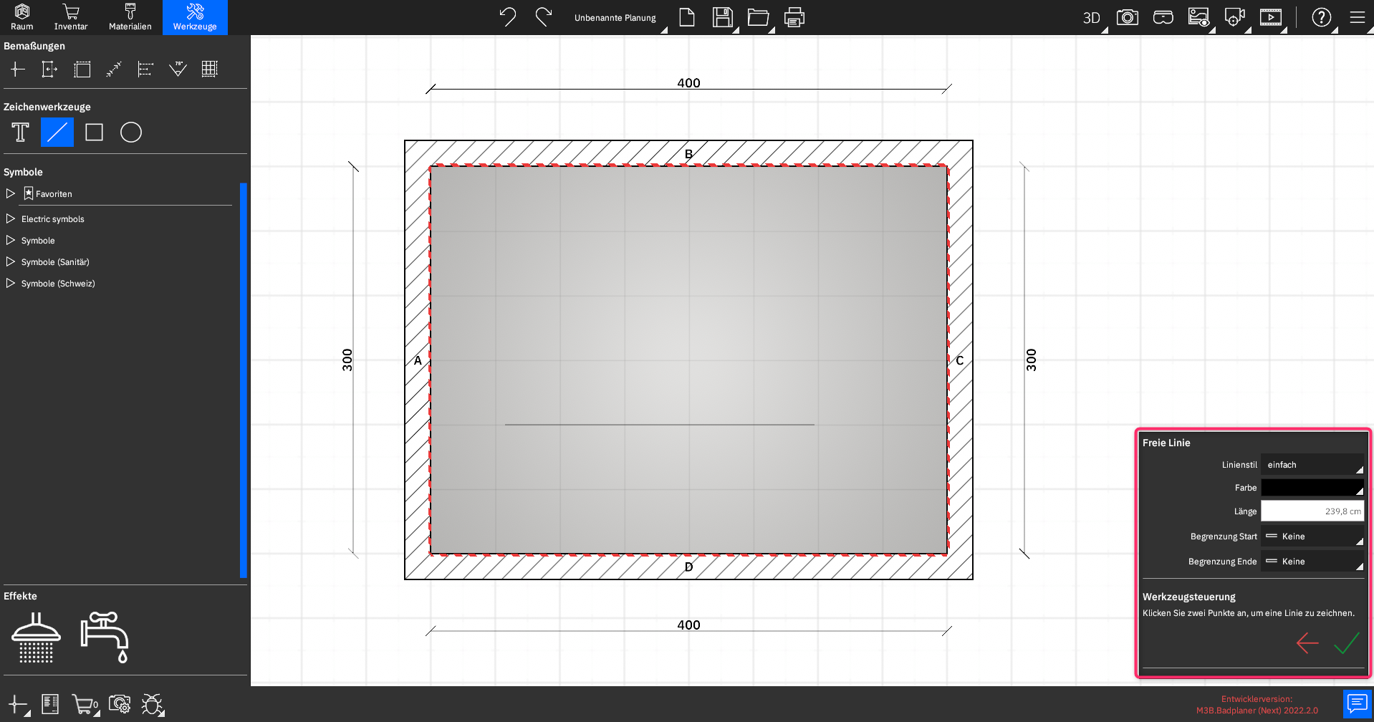Viewport: 1374px width, 722px height.
Task: Open a plan via folder icon
Action: (759, 17)
